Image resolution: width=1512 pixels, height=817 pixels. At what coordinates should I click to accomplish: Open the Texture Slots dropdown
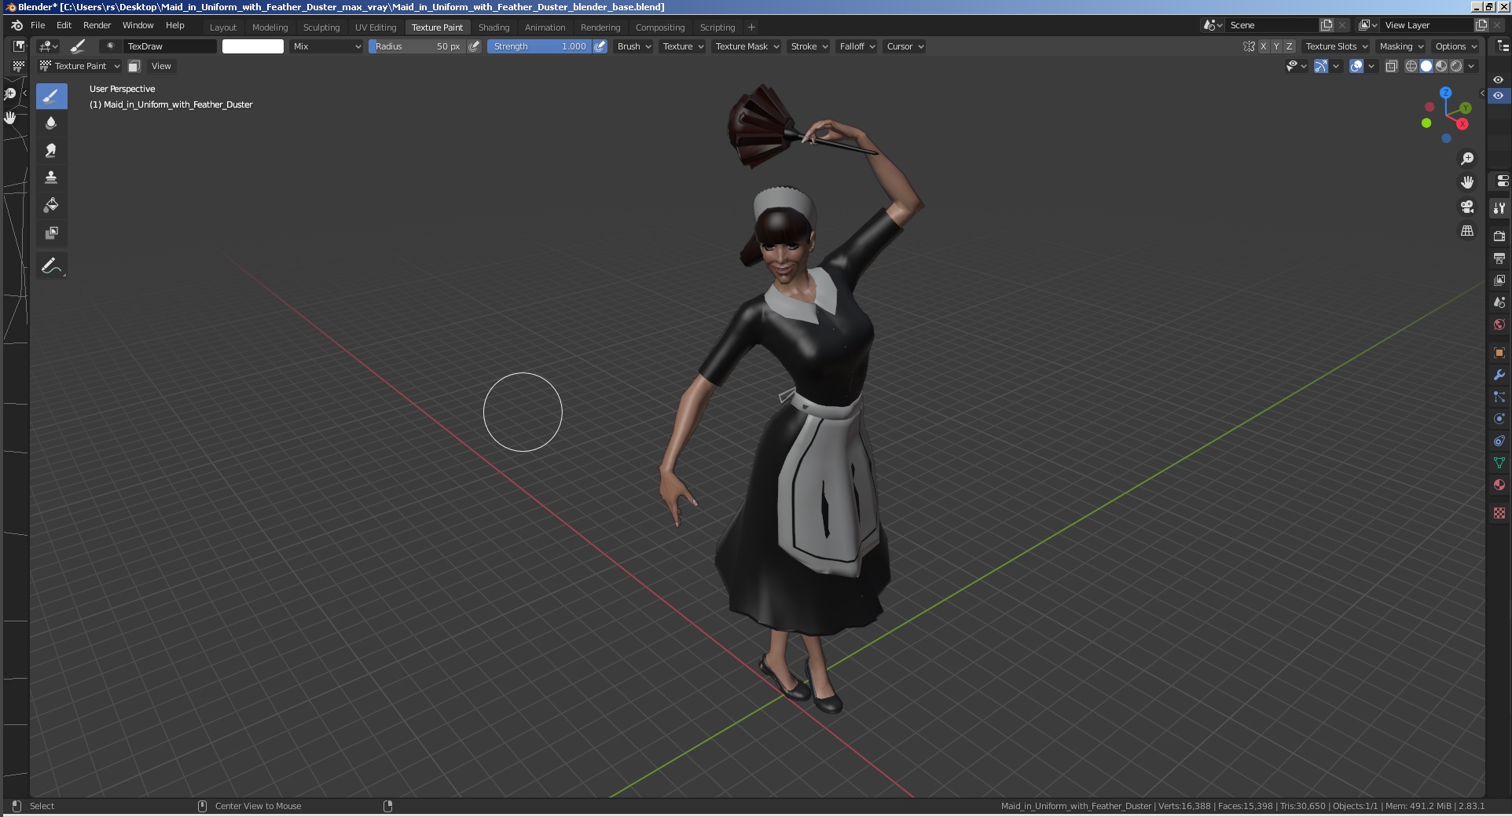1336,46
